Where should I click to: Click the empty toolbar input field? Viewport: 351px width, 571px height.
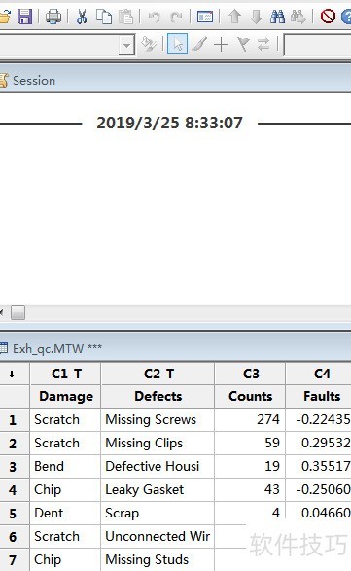click(318, 45)
